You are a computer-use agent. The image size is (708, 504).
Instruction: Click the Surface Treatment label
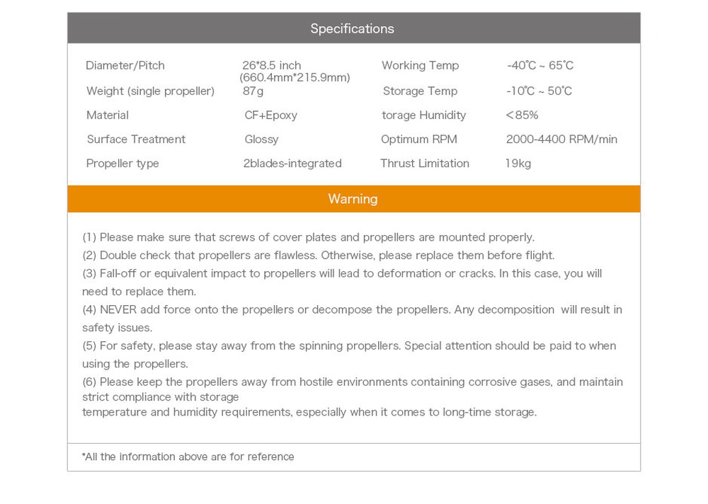136,139
